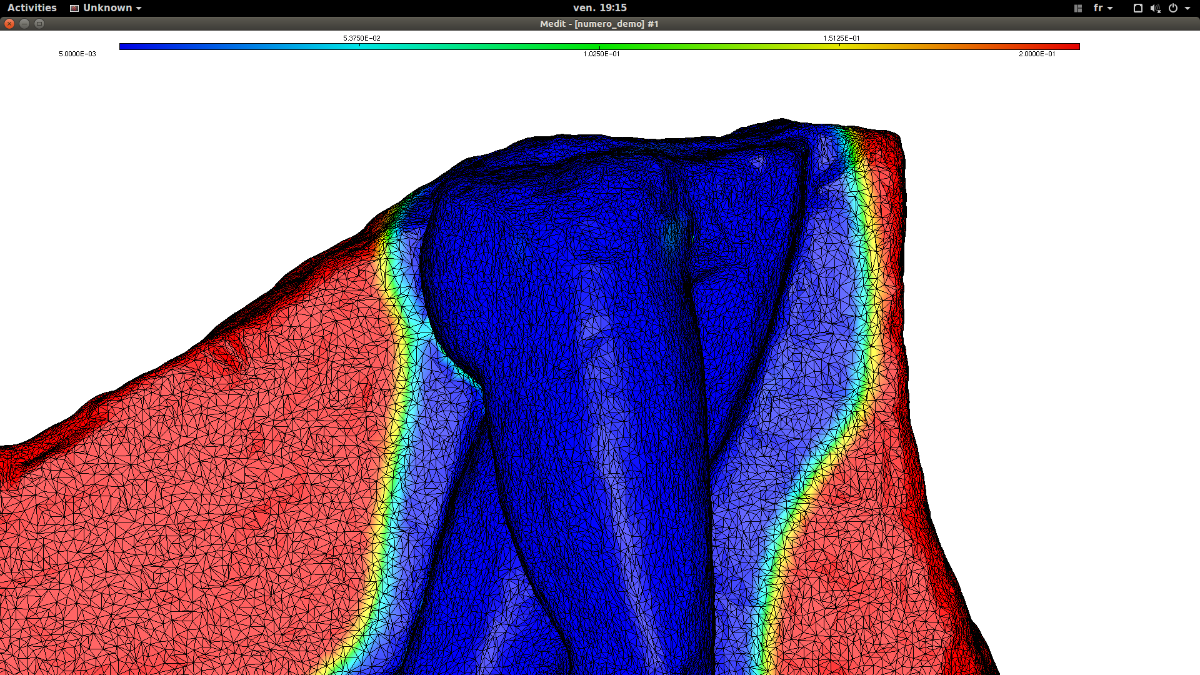The width and height of the screenshot is (1200, 675).
Task: Click the red end of color scale bar
Action: 1074,46
